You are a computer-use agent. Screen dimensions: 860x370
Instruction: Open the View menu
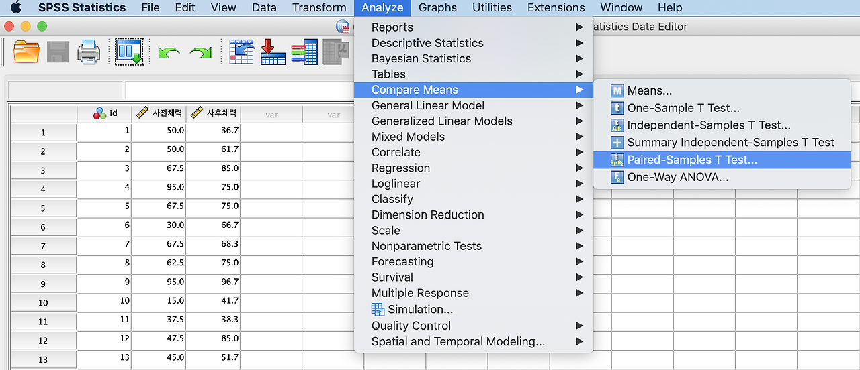coord(224,8)
